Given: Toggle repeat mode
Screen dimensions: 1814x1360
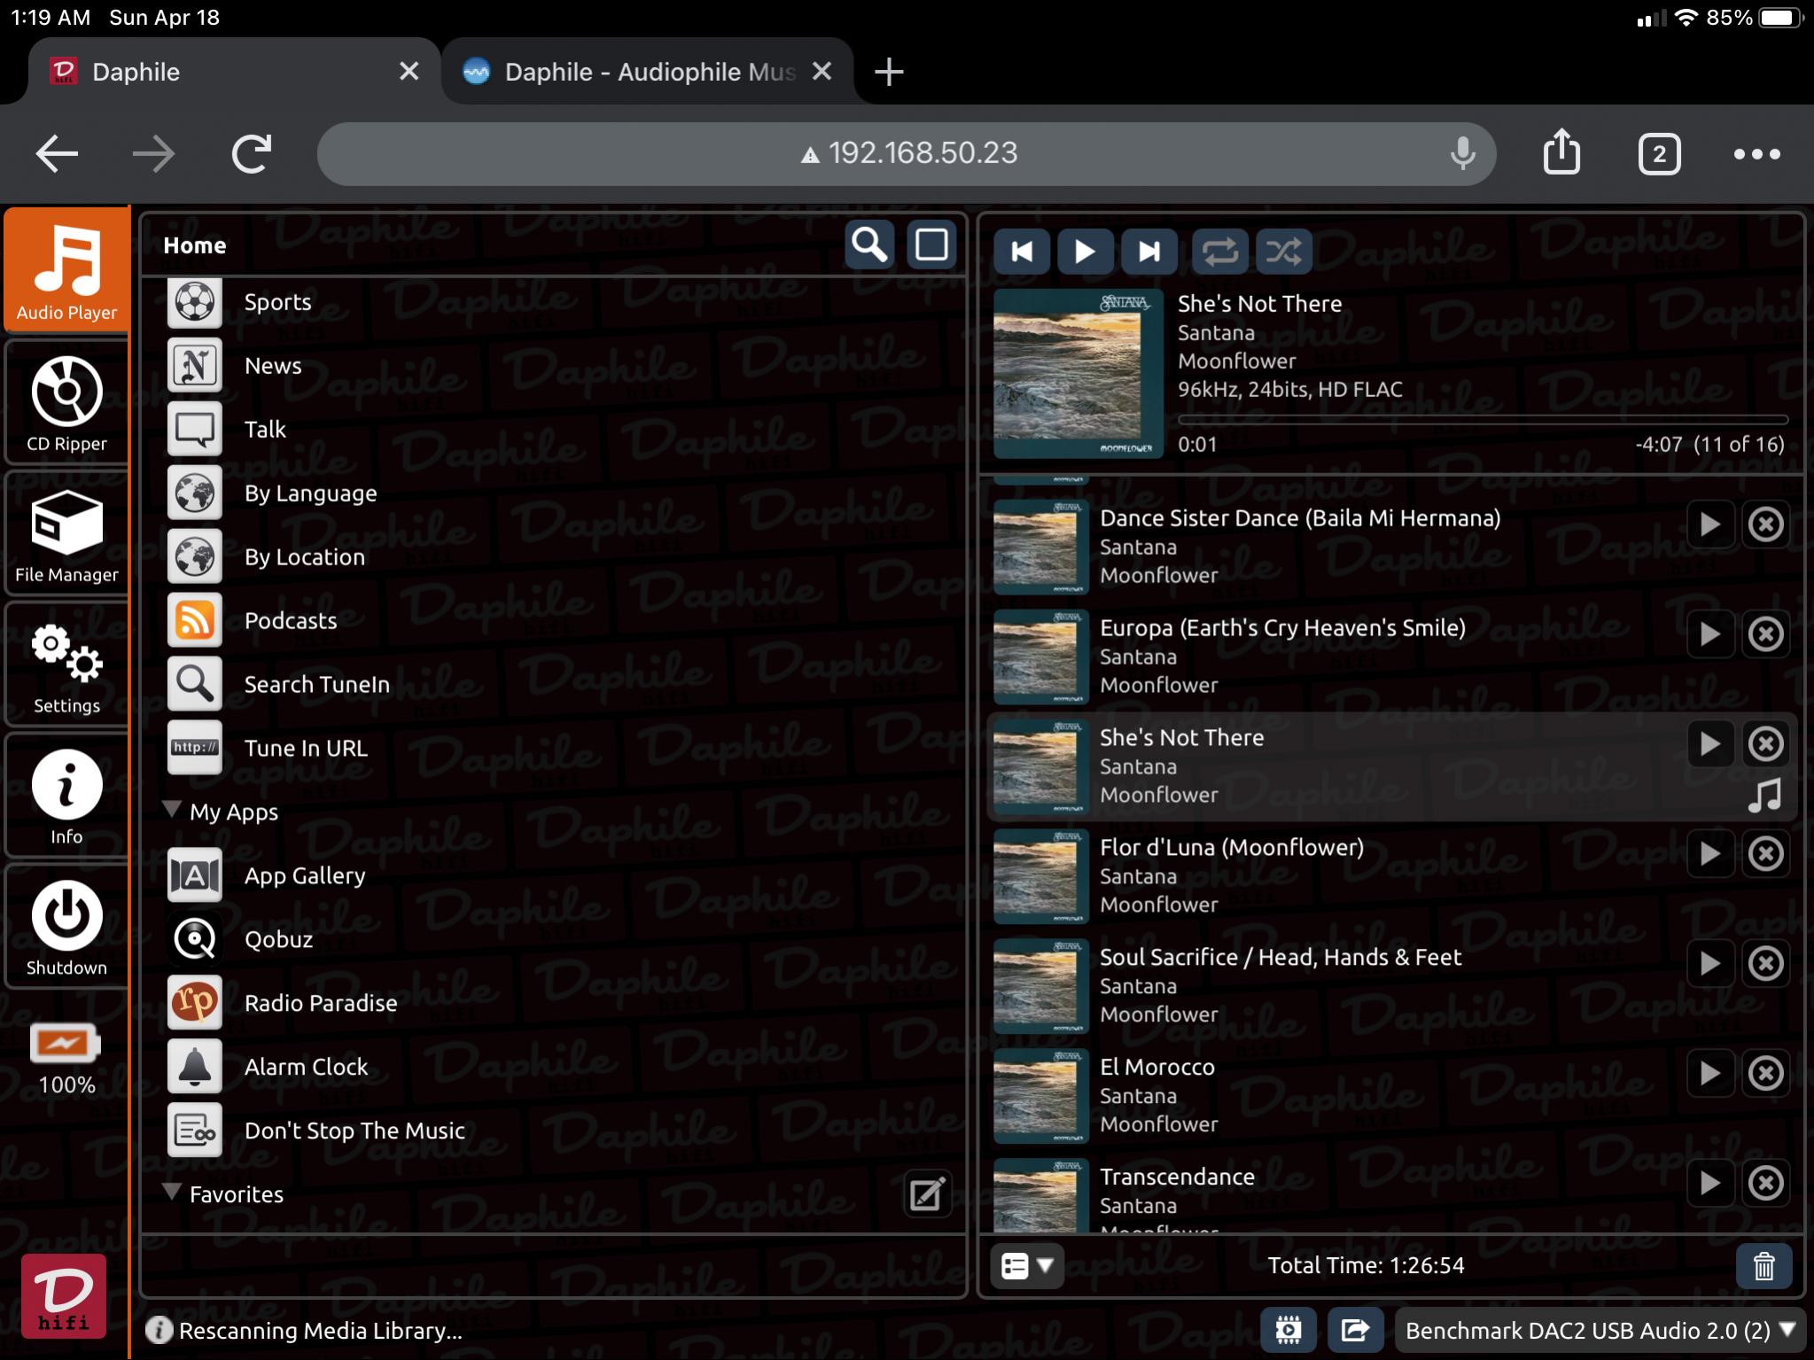Looking at the screenshot, I should (1220, 253).
